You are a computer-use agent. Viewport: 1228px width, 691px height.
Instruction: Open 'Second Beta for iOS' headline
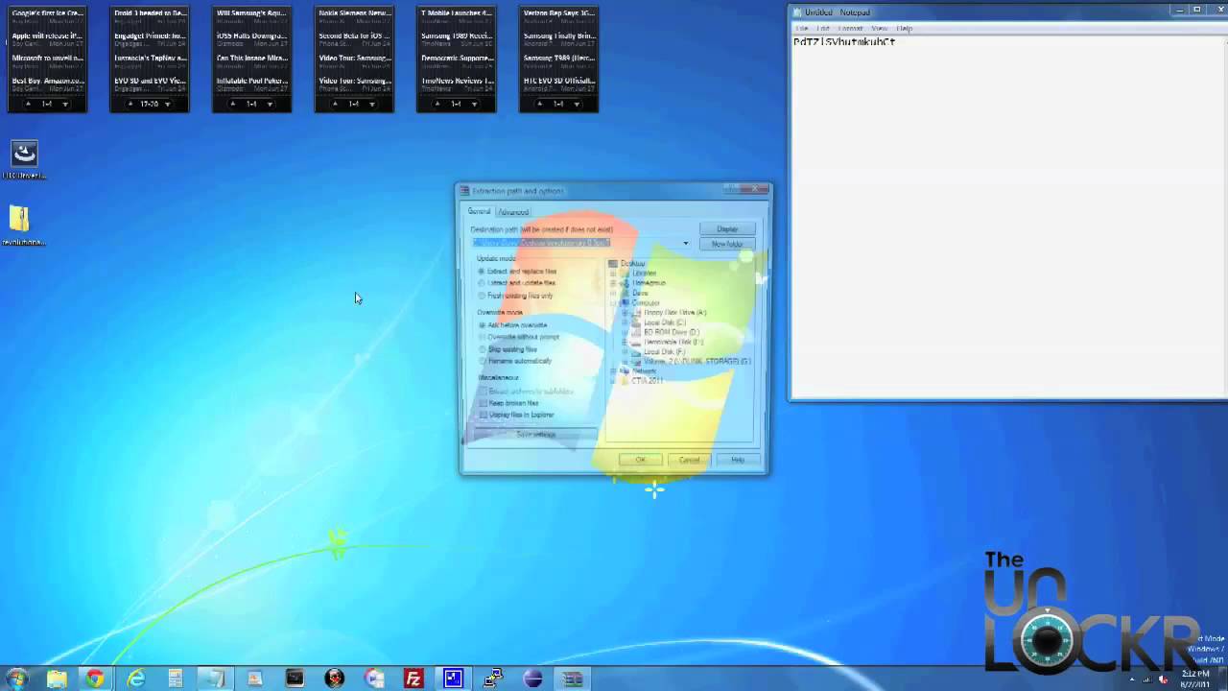tap(354, 36)
